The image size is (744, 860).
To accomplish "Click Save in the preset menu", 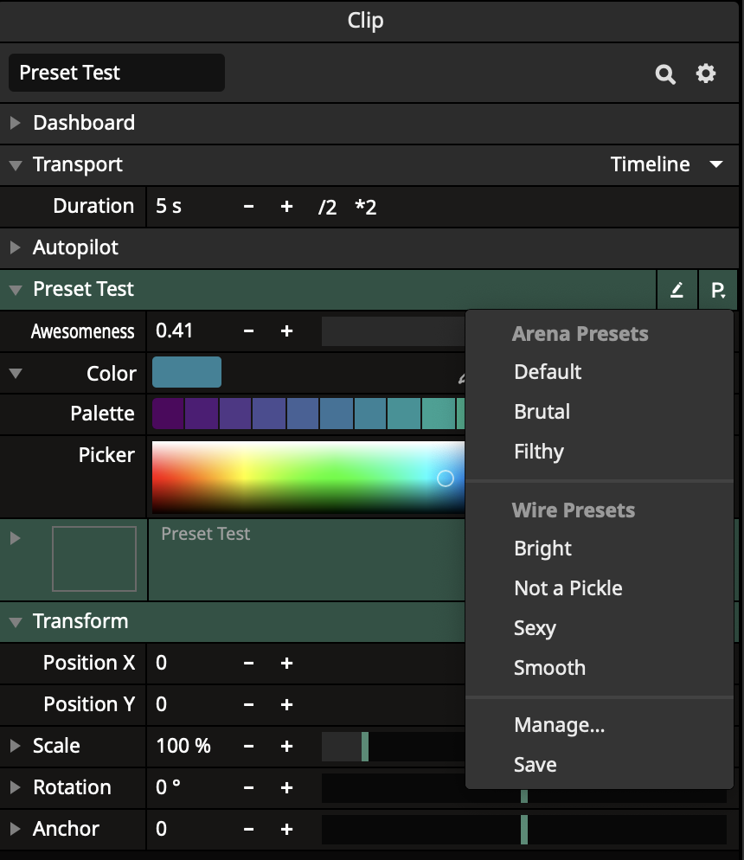I will (535, 765).
